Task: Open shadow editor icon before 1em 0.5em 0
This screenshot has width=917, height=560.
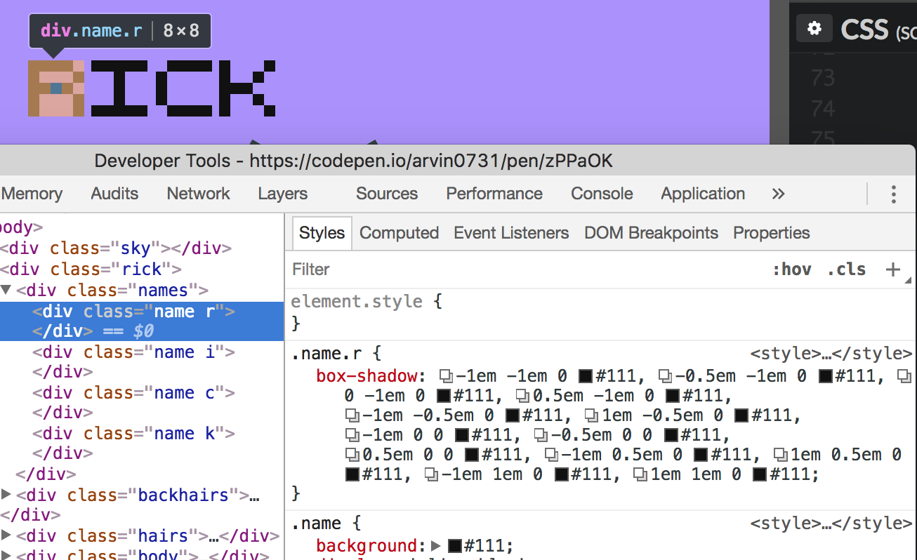Action: (780, 455)
